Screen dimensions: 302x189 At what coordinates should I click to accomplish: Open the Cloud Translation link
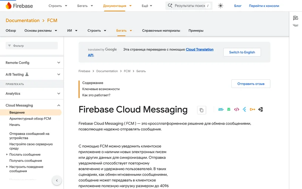coord(200,50)
